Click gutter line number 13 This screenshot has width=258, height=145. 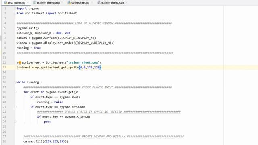tap(4, 67)
